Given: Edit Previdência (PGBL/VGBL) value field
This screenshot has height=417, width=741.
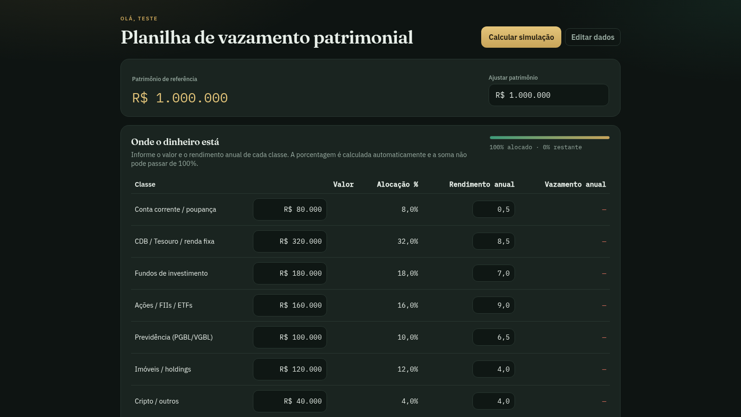Looking at the screenshot, I should coord(290,337).
